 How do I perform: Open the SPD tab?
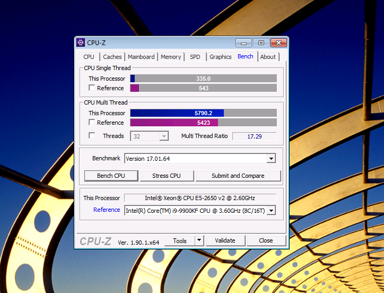tap(195, 57)
